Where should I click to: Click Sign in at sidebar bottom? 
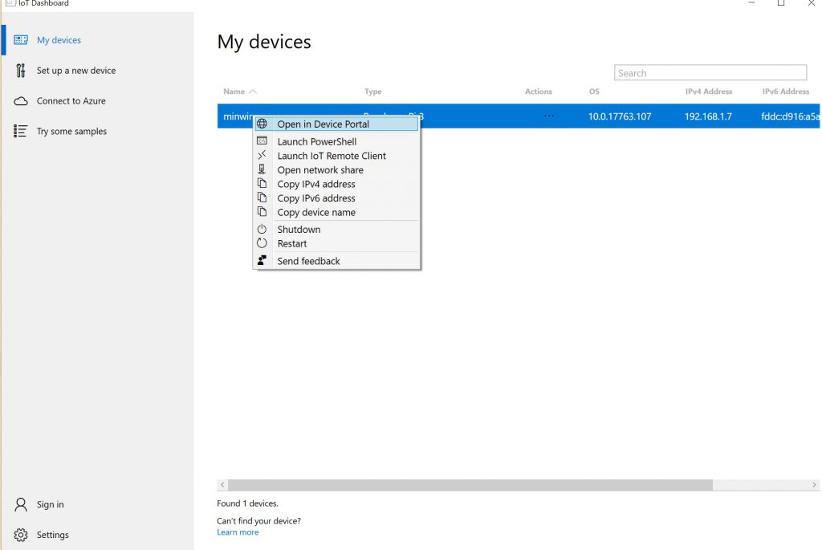(50, 504)
